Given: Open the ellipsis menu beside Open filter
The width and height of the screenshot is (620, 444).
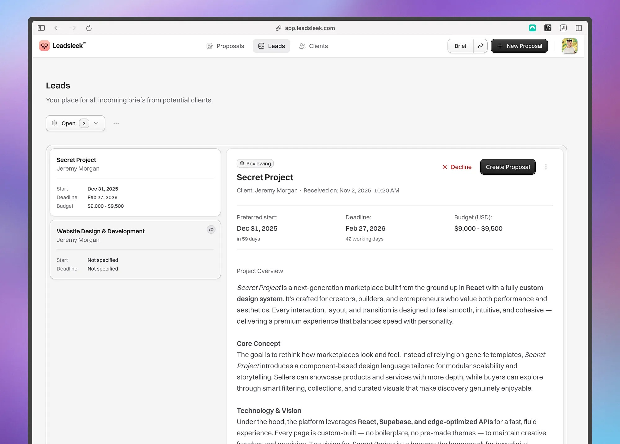Looking at the screenshot, I should click(116, 123).
